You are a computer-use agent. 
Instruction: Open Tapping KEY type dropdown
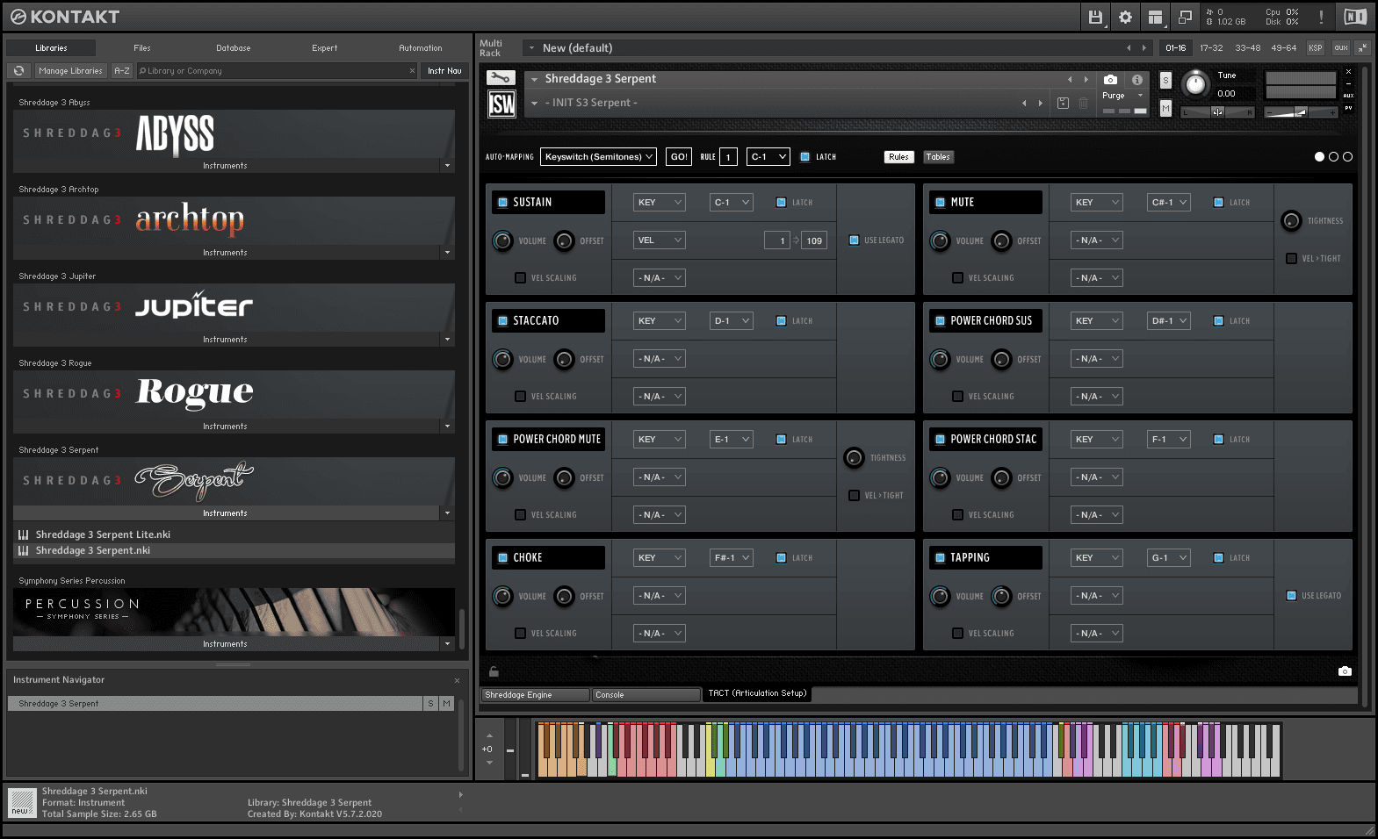click(1097, 558)
